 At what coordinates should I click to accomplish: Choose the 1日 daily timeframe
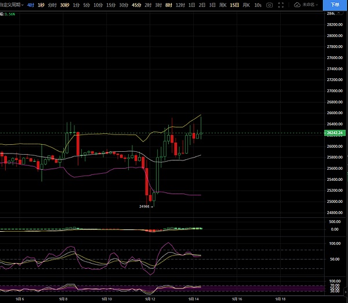[x=191, y=5]
